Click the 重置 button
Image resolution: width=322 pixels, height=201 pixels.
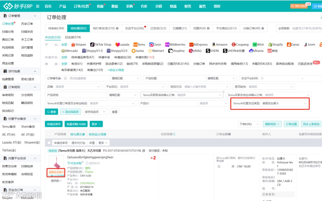click(115, 112)
